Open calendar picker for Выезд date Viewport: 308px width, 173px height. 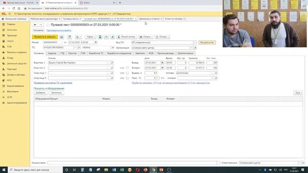point(162,62)
